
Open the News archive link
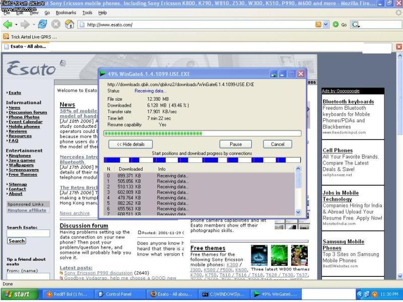[75, 213]
